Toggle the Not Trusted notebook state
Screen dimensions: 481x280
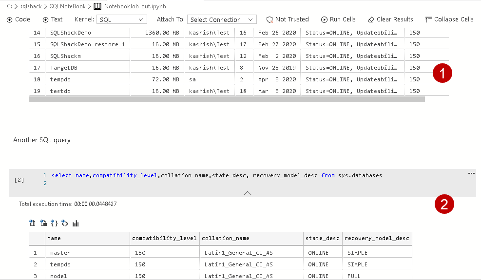coord(288,19)
